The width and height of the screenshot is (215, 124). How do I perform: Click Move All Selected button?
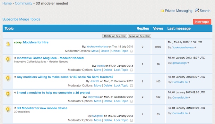click(140, 36)
